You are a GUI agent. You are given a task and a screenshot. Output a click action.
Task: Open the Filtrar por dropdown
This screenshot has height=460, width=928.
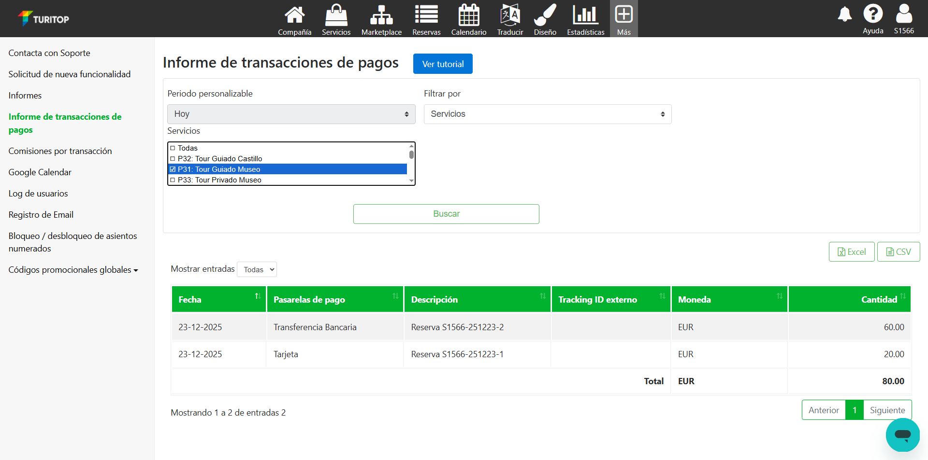click(x=547, y=114)
